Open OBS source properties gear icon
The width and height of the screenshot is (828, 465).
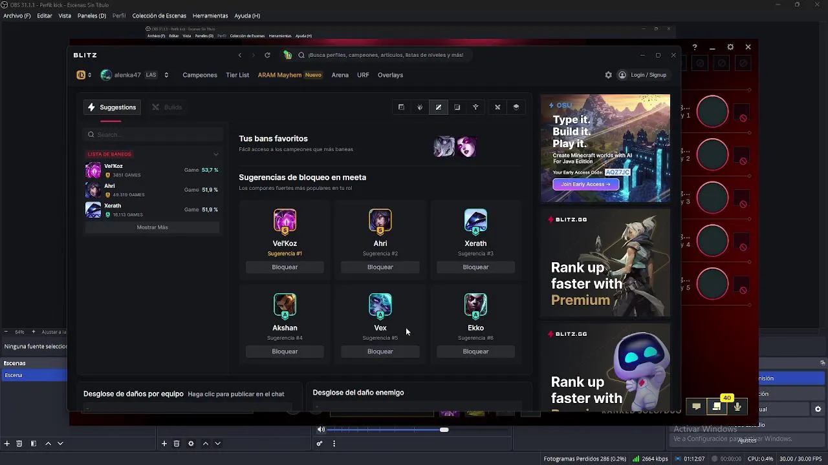tap(191, 444)
